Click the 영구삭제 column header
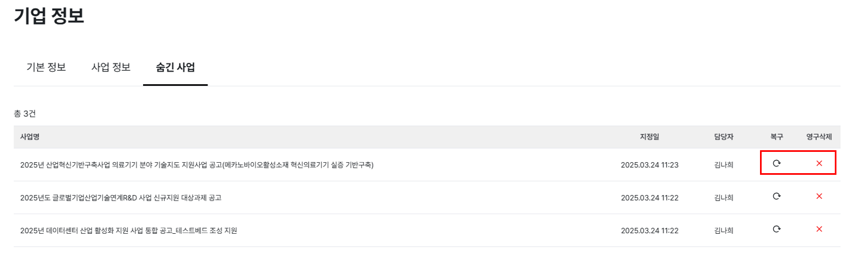The width and height of the screenshot is (849, 254). pos(819,137)
